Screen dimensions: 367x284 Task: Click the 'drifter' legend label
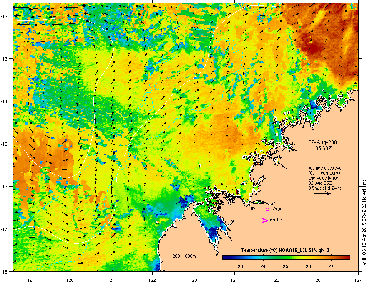coord(276,220)
